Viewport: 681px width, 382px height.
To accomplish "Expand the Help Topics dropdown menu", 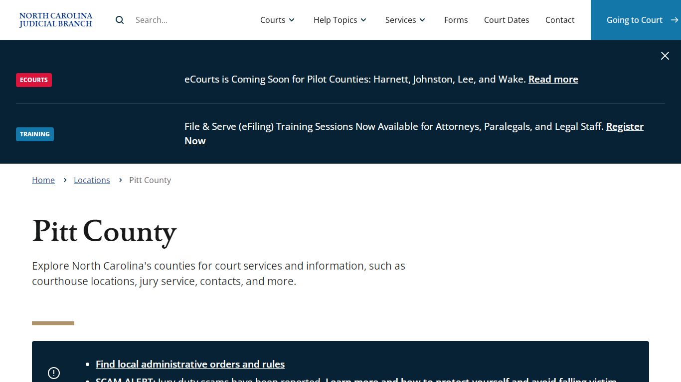I will (x=340, y=20).
